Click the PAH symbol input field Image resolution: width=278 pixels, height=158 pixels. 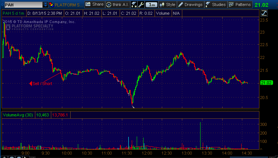click(x=23, y=5)
